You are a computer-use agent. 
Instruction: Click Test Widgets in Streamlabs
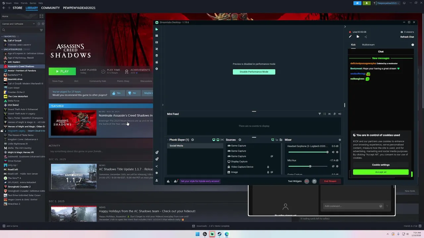(295, 181)
